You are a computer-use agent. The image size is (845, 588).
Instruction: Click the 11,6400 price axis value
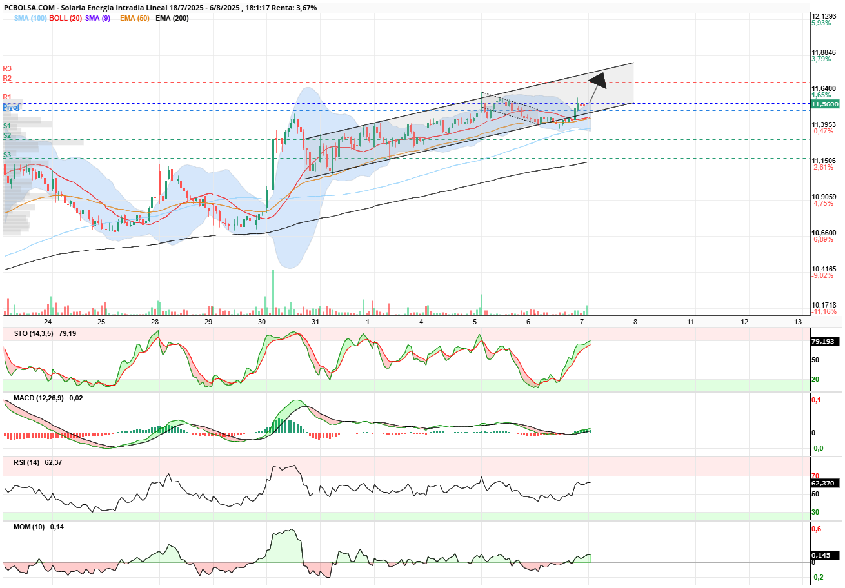coord(824,88)
